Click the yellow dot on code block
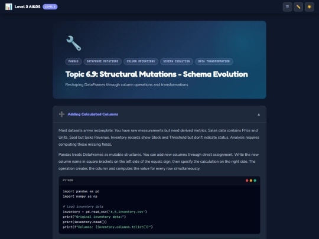 (x=251, y=181)
